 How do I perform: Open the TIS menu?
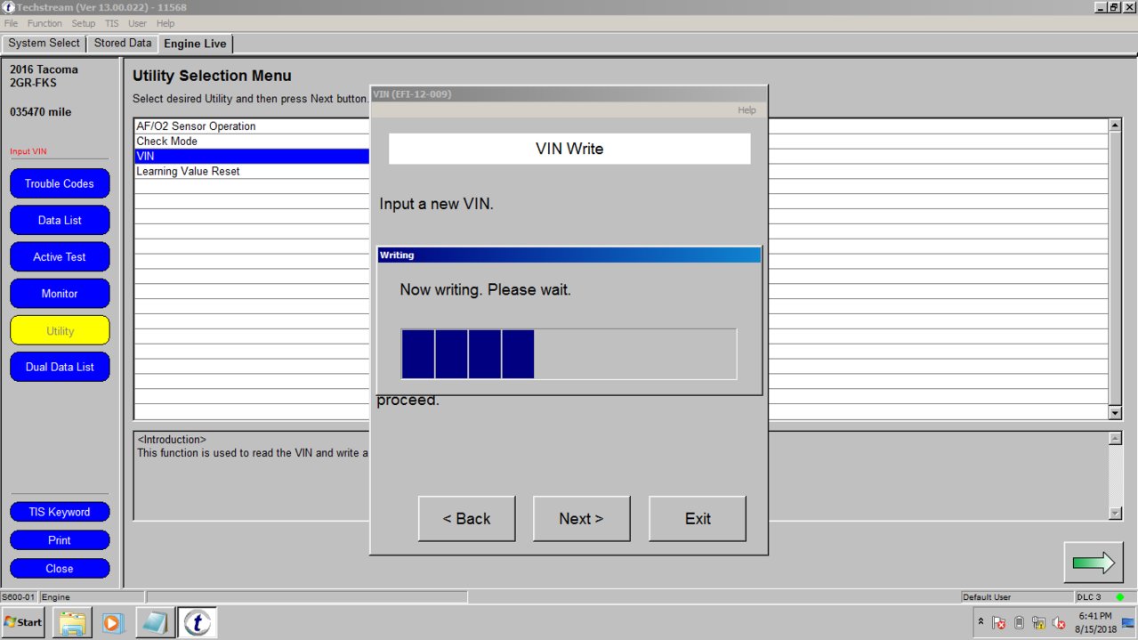pos(111,23)
